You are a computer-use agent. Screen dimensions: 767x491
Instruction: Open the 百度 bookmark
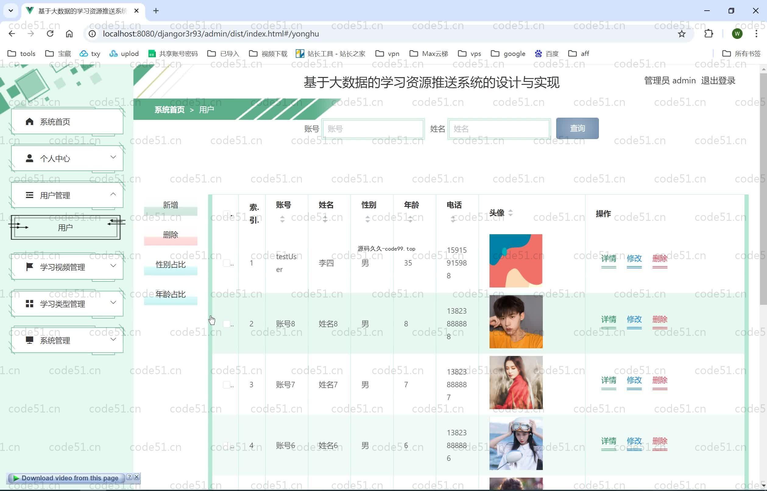pyautogui.click(x=546, y=54)
